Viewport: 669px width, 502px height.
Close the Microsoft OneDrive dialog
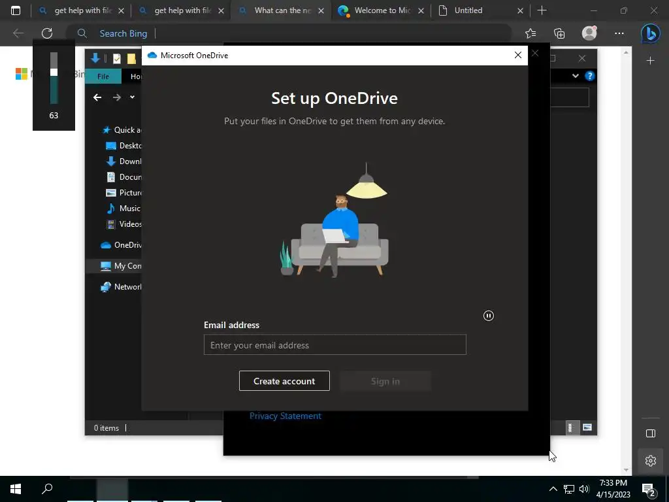(x=518, y=55)
